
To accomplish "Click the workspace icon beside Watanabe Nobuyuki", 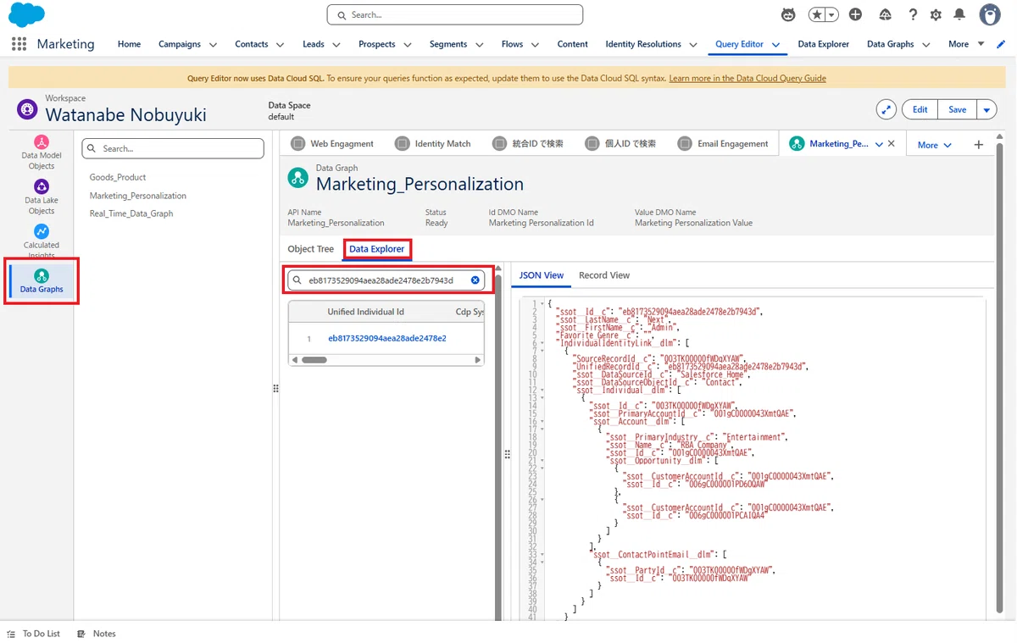I will point(27,109).
